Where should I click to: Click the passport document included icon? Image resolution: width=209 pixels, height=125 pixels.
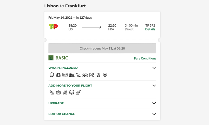click(x=65, y=75)
